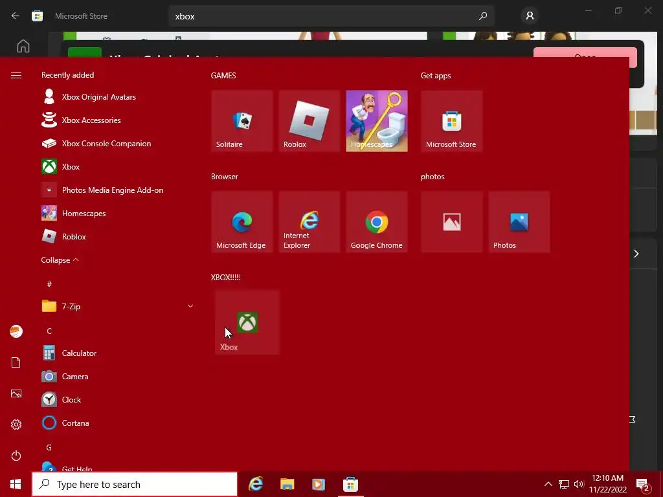
Task: Open Camera from the app list
Action: 118,376
